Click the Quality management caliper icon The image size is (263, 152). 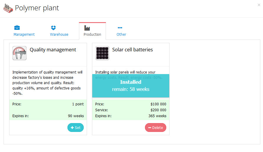point(20,53)
